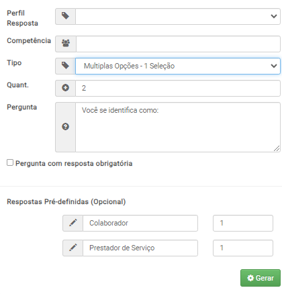Click the tag icon beside Perfil Resposta
The image size is (282, 294).
tap(65, 16)
